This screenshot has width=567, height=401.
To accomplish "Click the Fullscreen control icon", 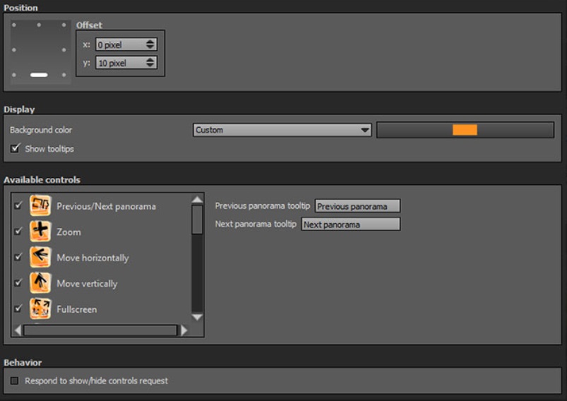I will click(40, 308).
